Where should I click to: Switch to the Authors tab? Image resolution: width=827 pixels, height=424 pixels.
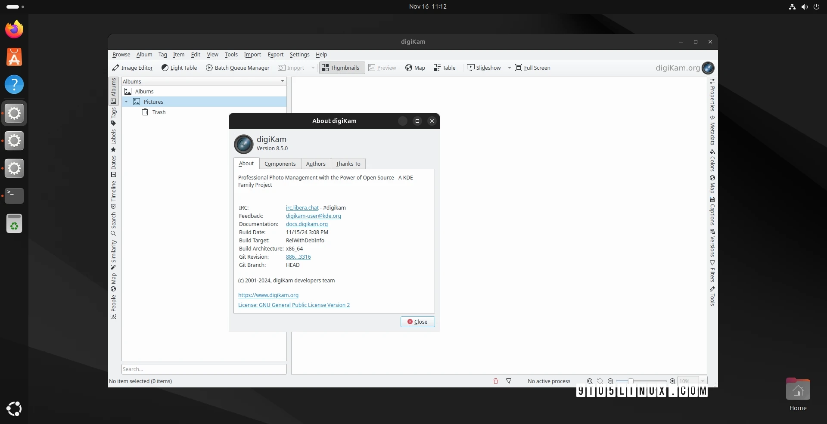pos(316,164)
